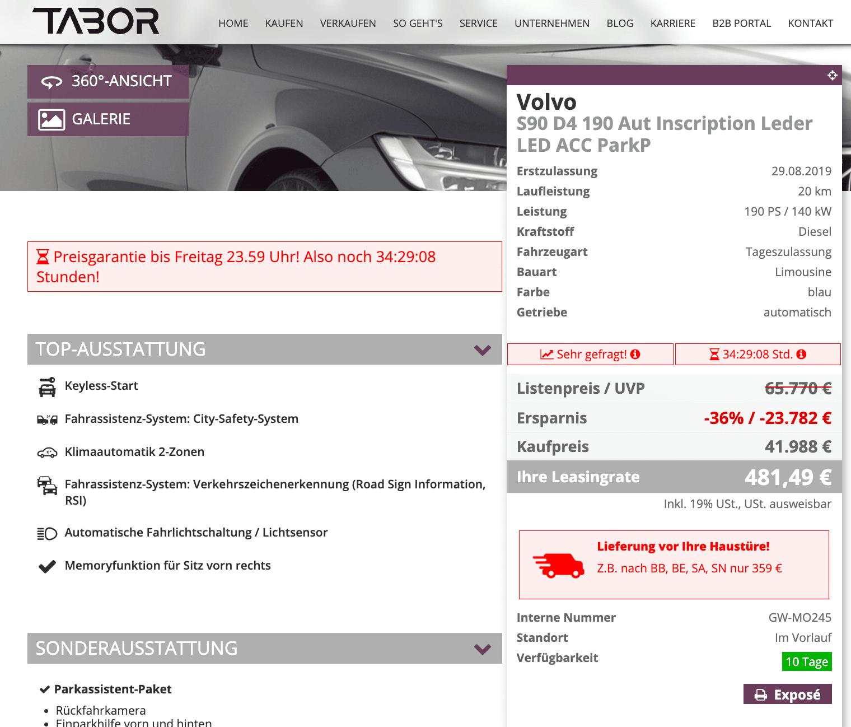851x727 pixels.
Task: Open UNTERNEHMEN menu item
Action: pyautogui.click(x=552, y=24)
